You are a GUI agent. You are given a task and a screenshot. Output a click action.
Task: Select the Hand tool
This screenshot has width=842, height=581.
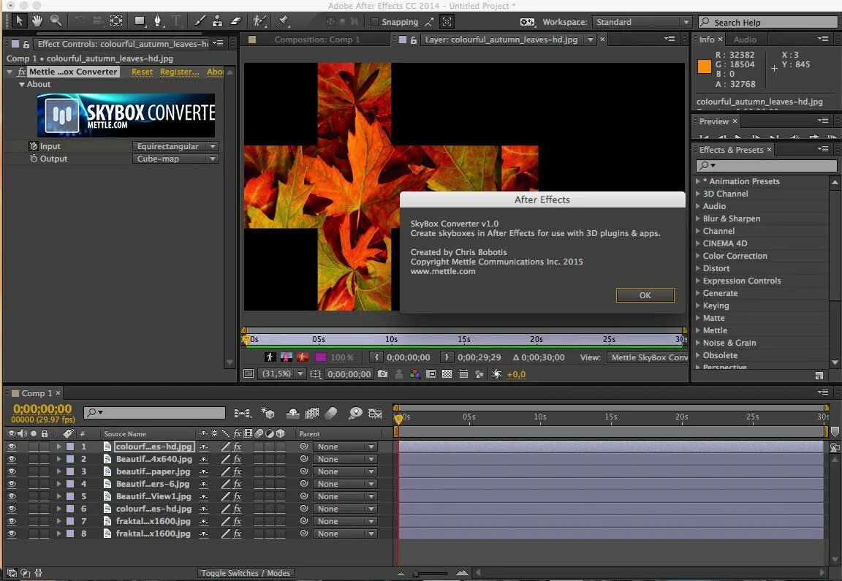point(37,21)
